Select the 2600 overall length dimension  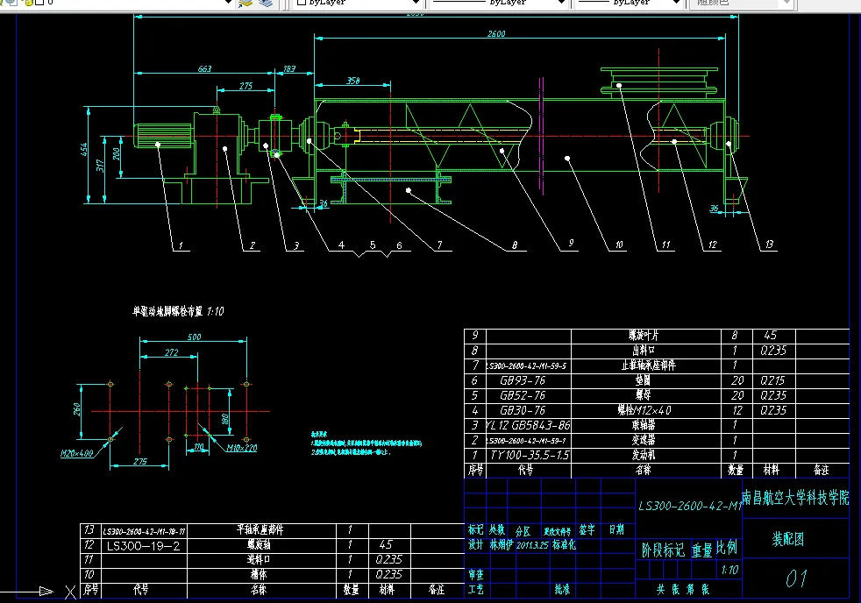tap(496, 34)
